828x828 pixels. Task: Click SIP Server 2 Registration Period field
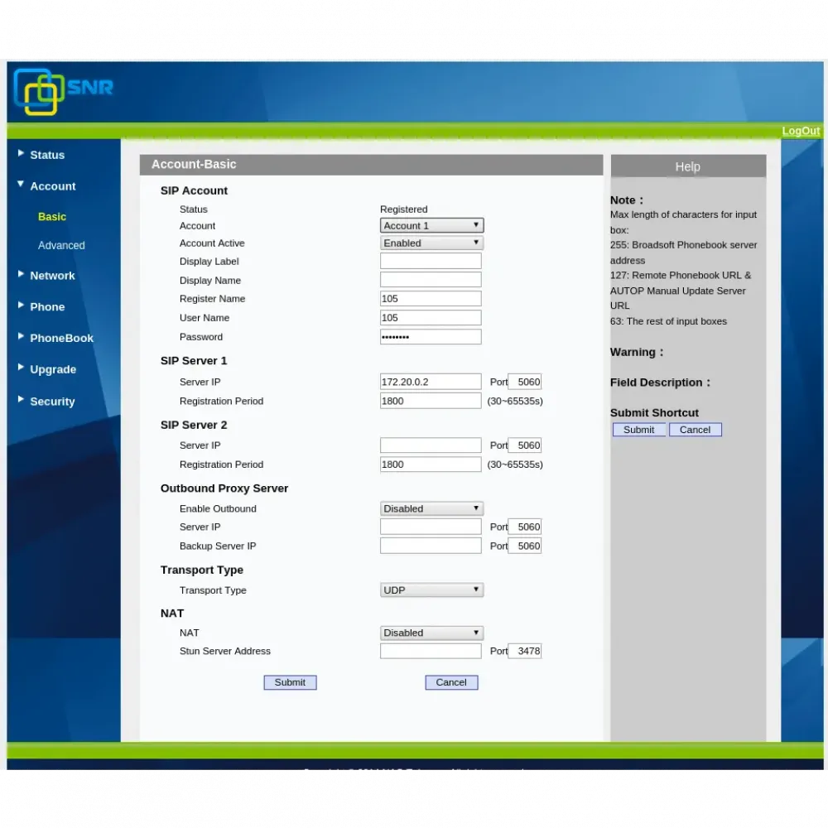coord(431,465)
